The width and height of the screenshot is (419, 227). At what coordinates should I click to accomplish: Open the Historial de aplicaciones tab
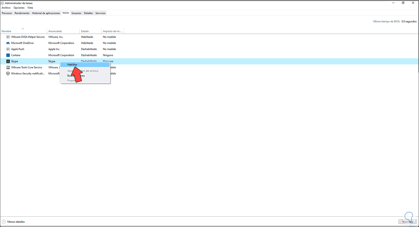point(46,13)
